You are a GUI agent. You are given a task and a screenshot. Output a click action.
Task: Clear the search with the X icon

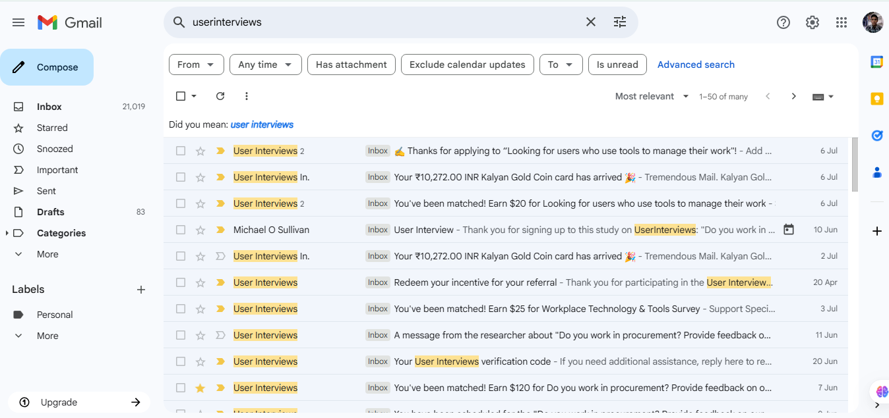point(591,22)
